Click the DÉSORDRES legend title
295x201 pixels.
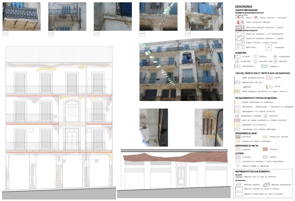click(243, 7)
